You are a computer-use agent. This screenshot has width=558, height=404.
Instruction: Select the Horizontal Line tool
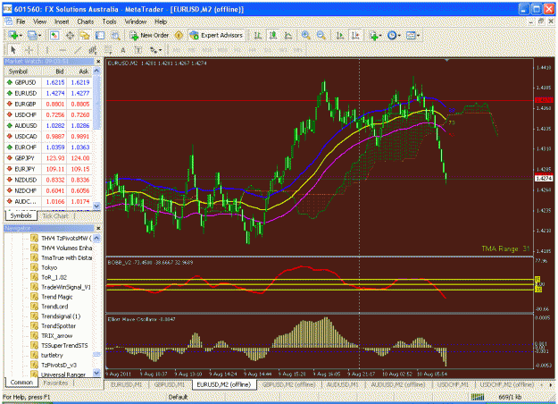click(x=62, y=50)
